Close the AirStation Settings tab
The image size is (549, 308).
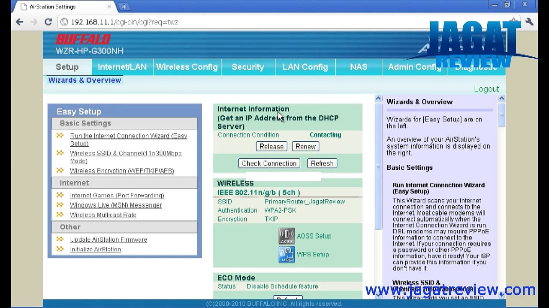click(x=109, y=7)
